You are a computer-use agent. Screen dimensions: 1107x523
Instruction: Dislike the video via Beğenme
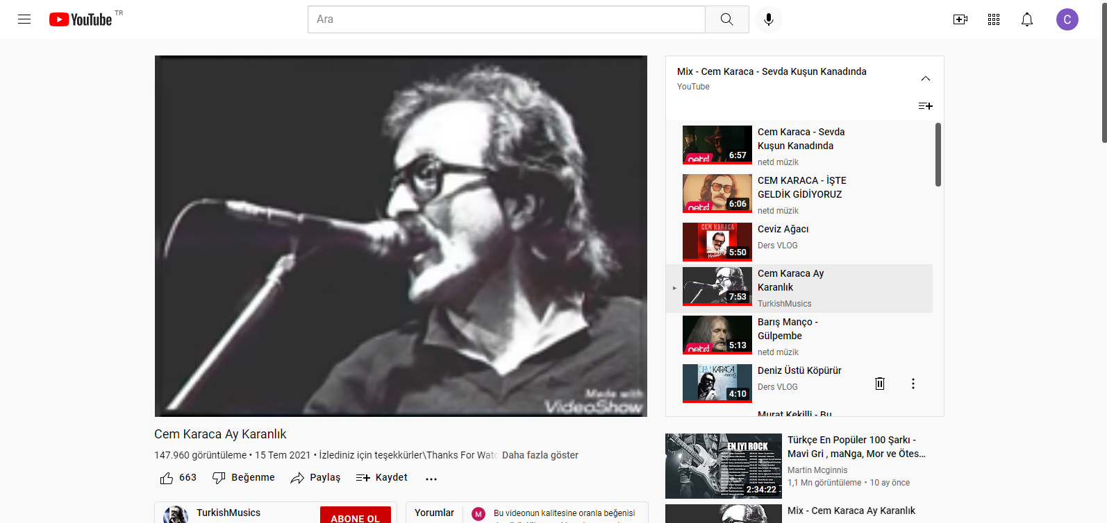pyautogui.click(x=244, y=478)
